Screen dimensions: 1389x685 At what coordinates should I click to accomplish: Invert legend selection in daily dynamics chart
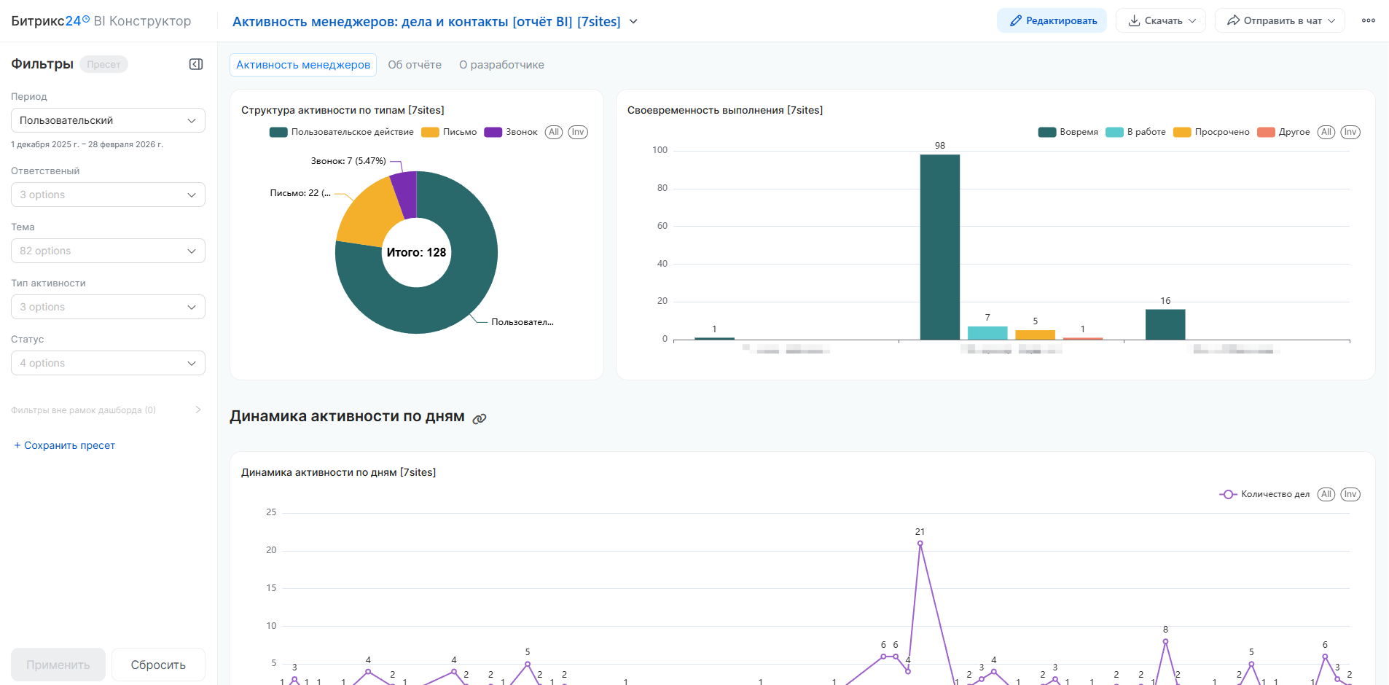[x=1350, y=494]
